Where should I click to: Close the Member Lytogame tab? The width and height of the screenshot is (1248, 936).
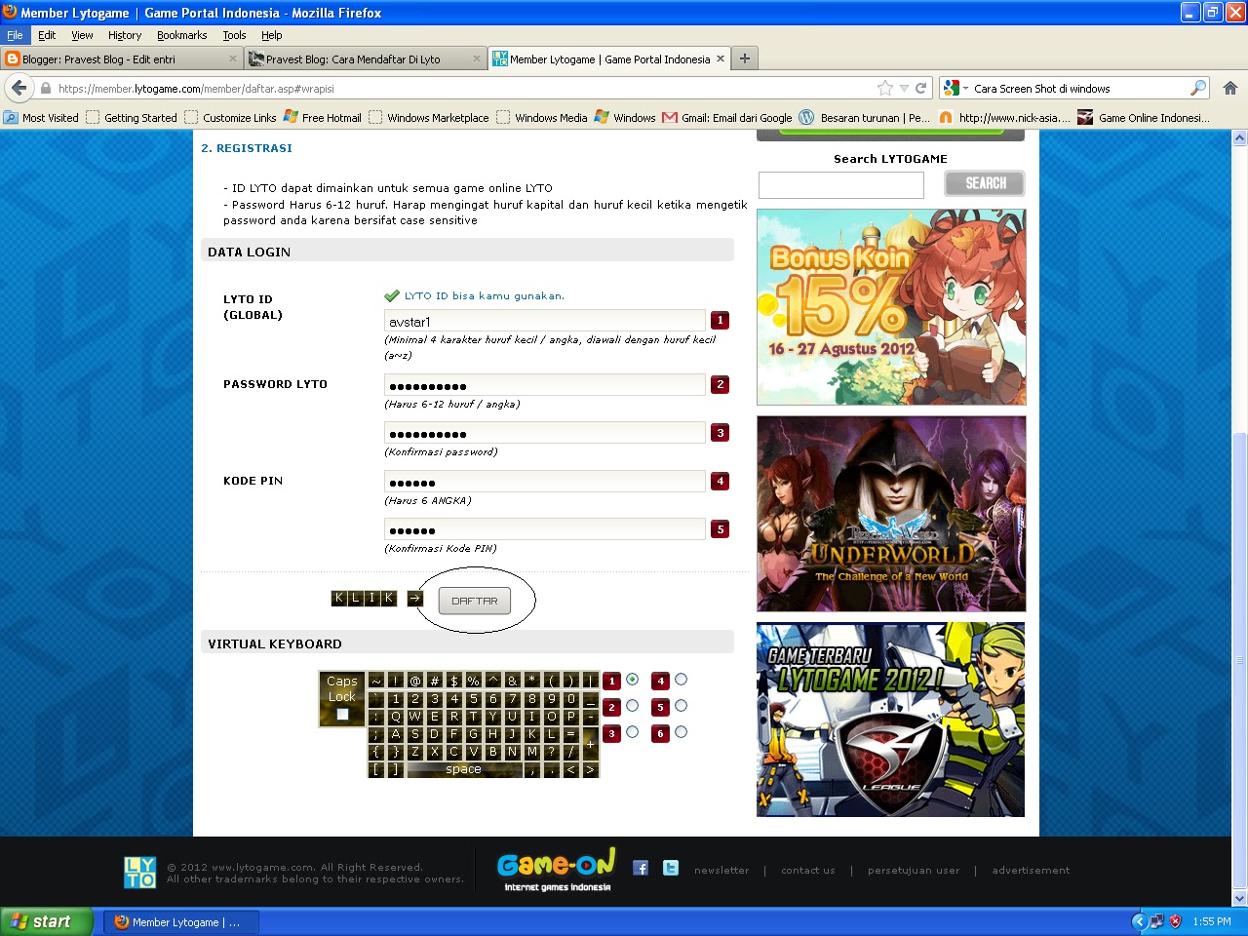tap(721, 58)
